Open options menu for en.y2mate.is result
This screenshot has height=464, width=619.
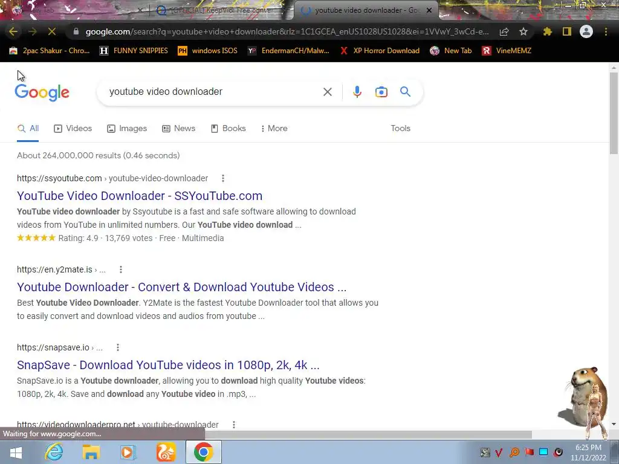(x=121, y=269)
